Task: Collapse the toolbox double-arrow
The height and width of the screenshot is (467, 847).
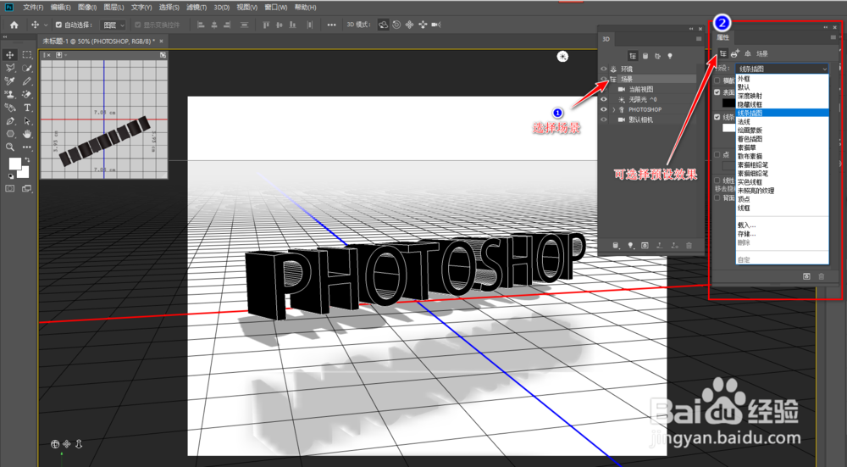Action: tap(5, 36)
